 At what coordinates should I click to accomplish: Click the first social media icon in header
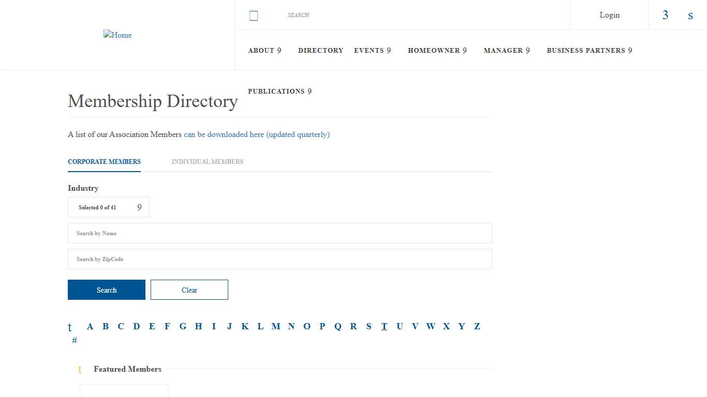click(x=665, y=15)
